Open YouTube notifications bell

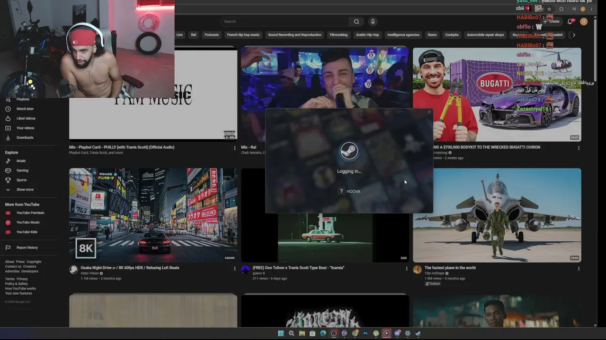click(x=570, y=21)
